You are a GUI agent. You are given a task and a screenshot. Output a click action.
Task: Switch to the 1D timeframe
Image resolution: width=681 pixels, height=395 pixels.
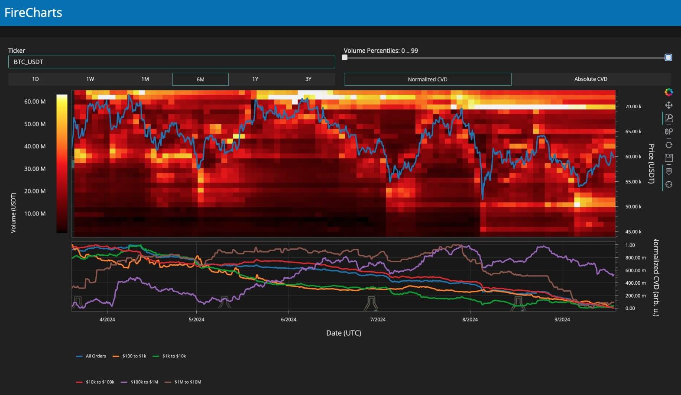[36, 79]
